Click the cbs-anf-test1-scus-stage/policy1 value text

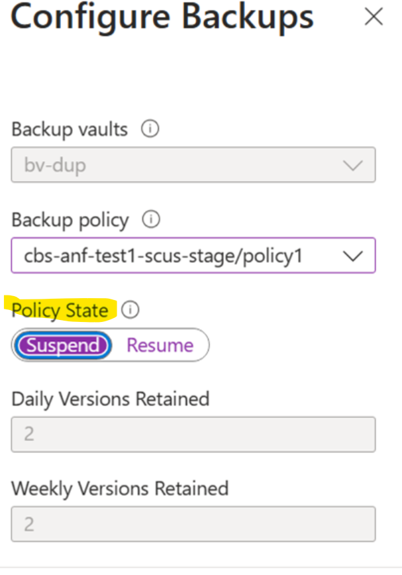tap(163, 256)
